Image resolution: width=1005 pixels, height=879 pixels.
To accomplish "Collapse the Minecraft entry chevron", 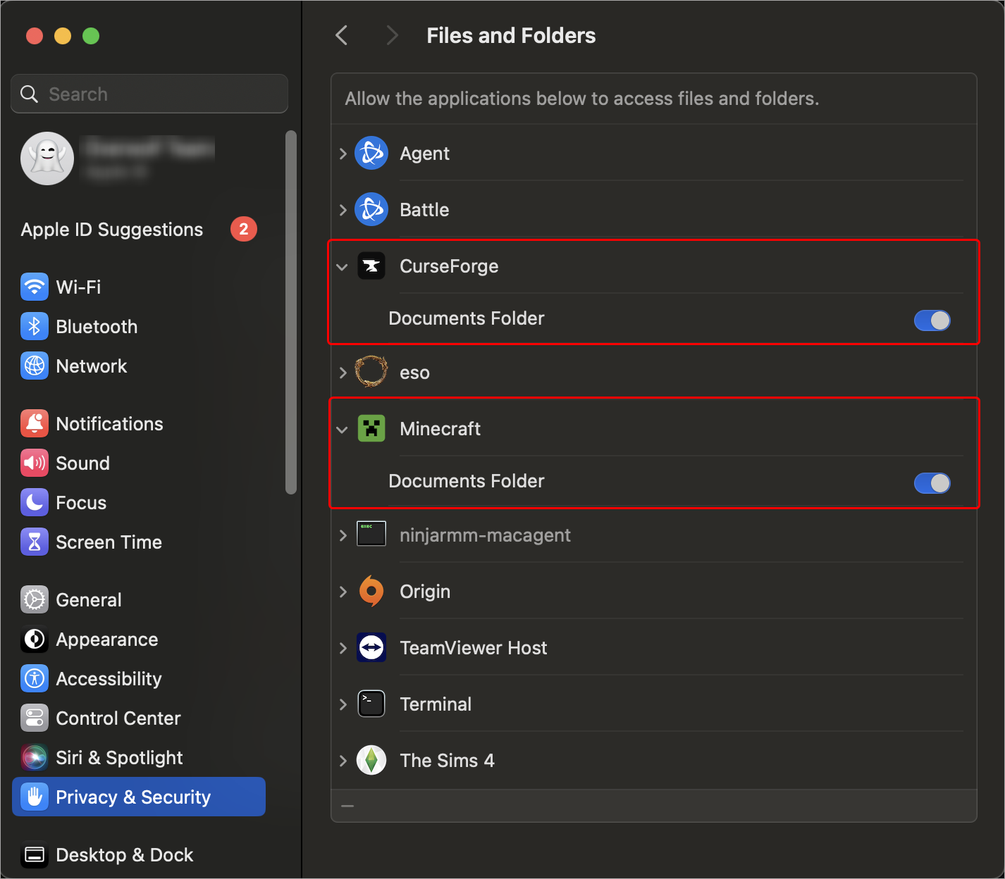I will 343,430.
